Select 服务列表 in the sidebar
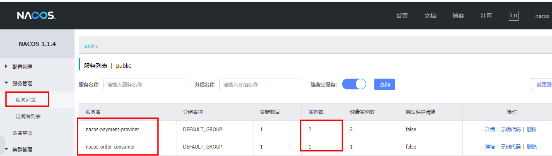This screenshot has width=552, height=156. click(26, 100)
